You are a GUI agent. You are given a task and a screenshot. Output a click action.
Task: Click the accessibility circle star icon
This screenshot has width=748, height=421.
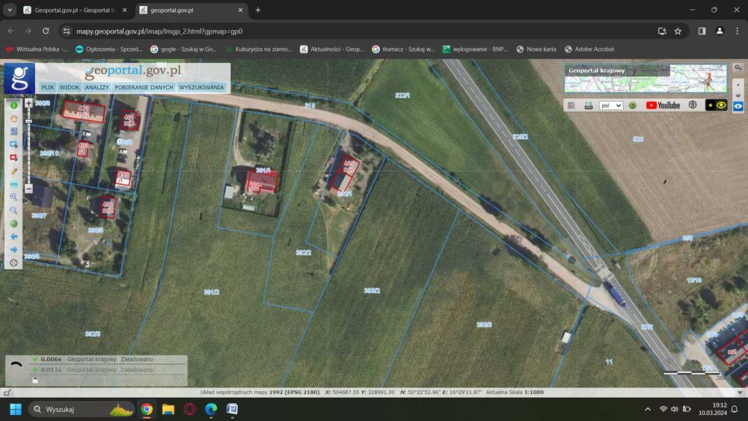click(693, 105)
